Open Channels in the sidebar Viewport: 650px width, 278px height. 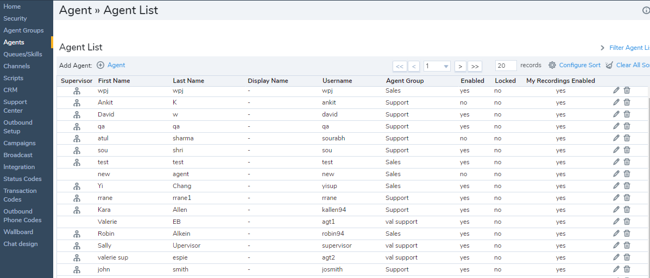17,66
